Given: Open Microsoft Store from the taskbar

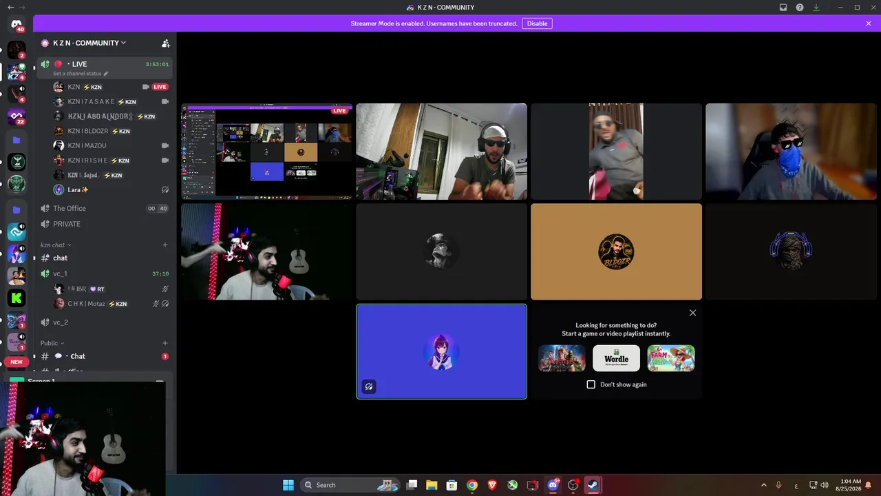Looking at the screenshot, I should 452,485.
